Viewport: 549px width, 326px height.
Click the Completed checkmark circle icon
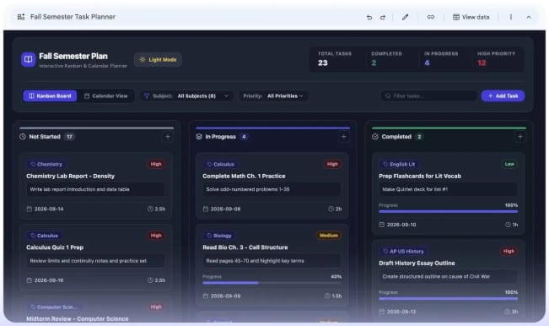coord(375,137)
